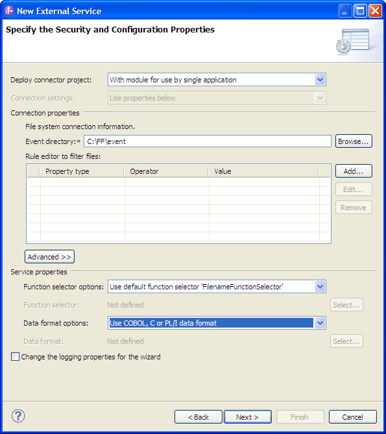Go Back to the previous wizard page
The width and height of the screenshot is (386, 434).
(199, 417)
